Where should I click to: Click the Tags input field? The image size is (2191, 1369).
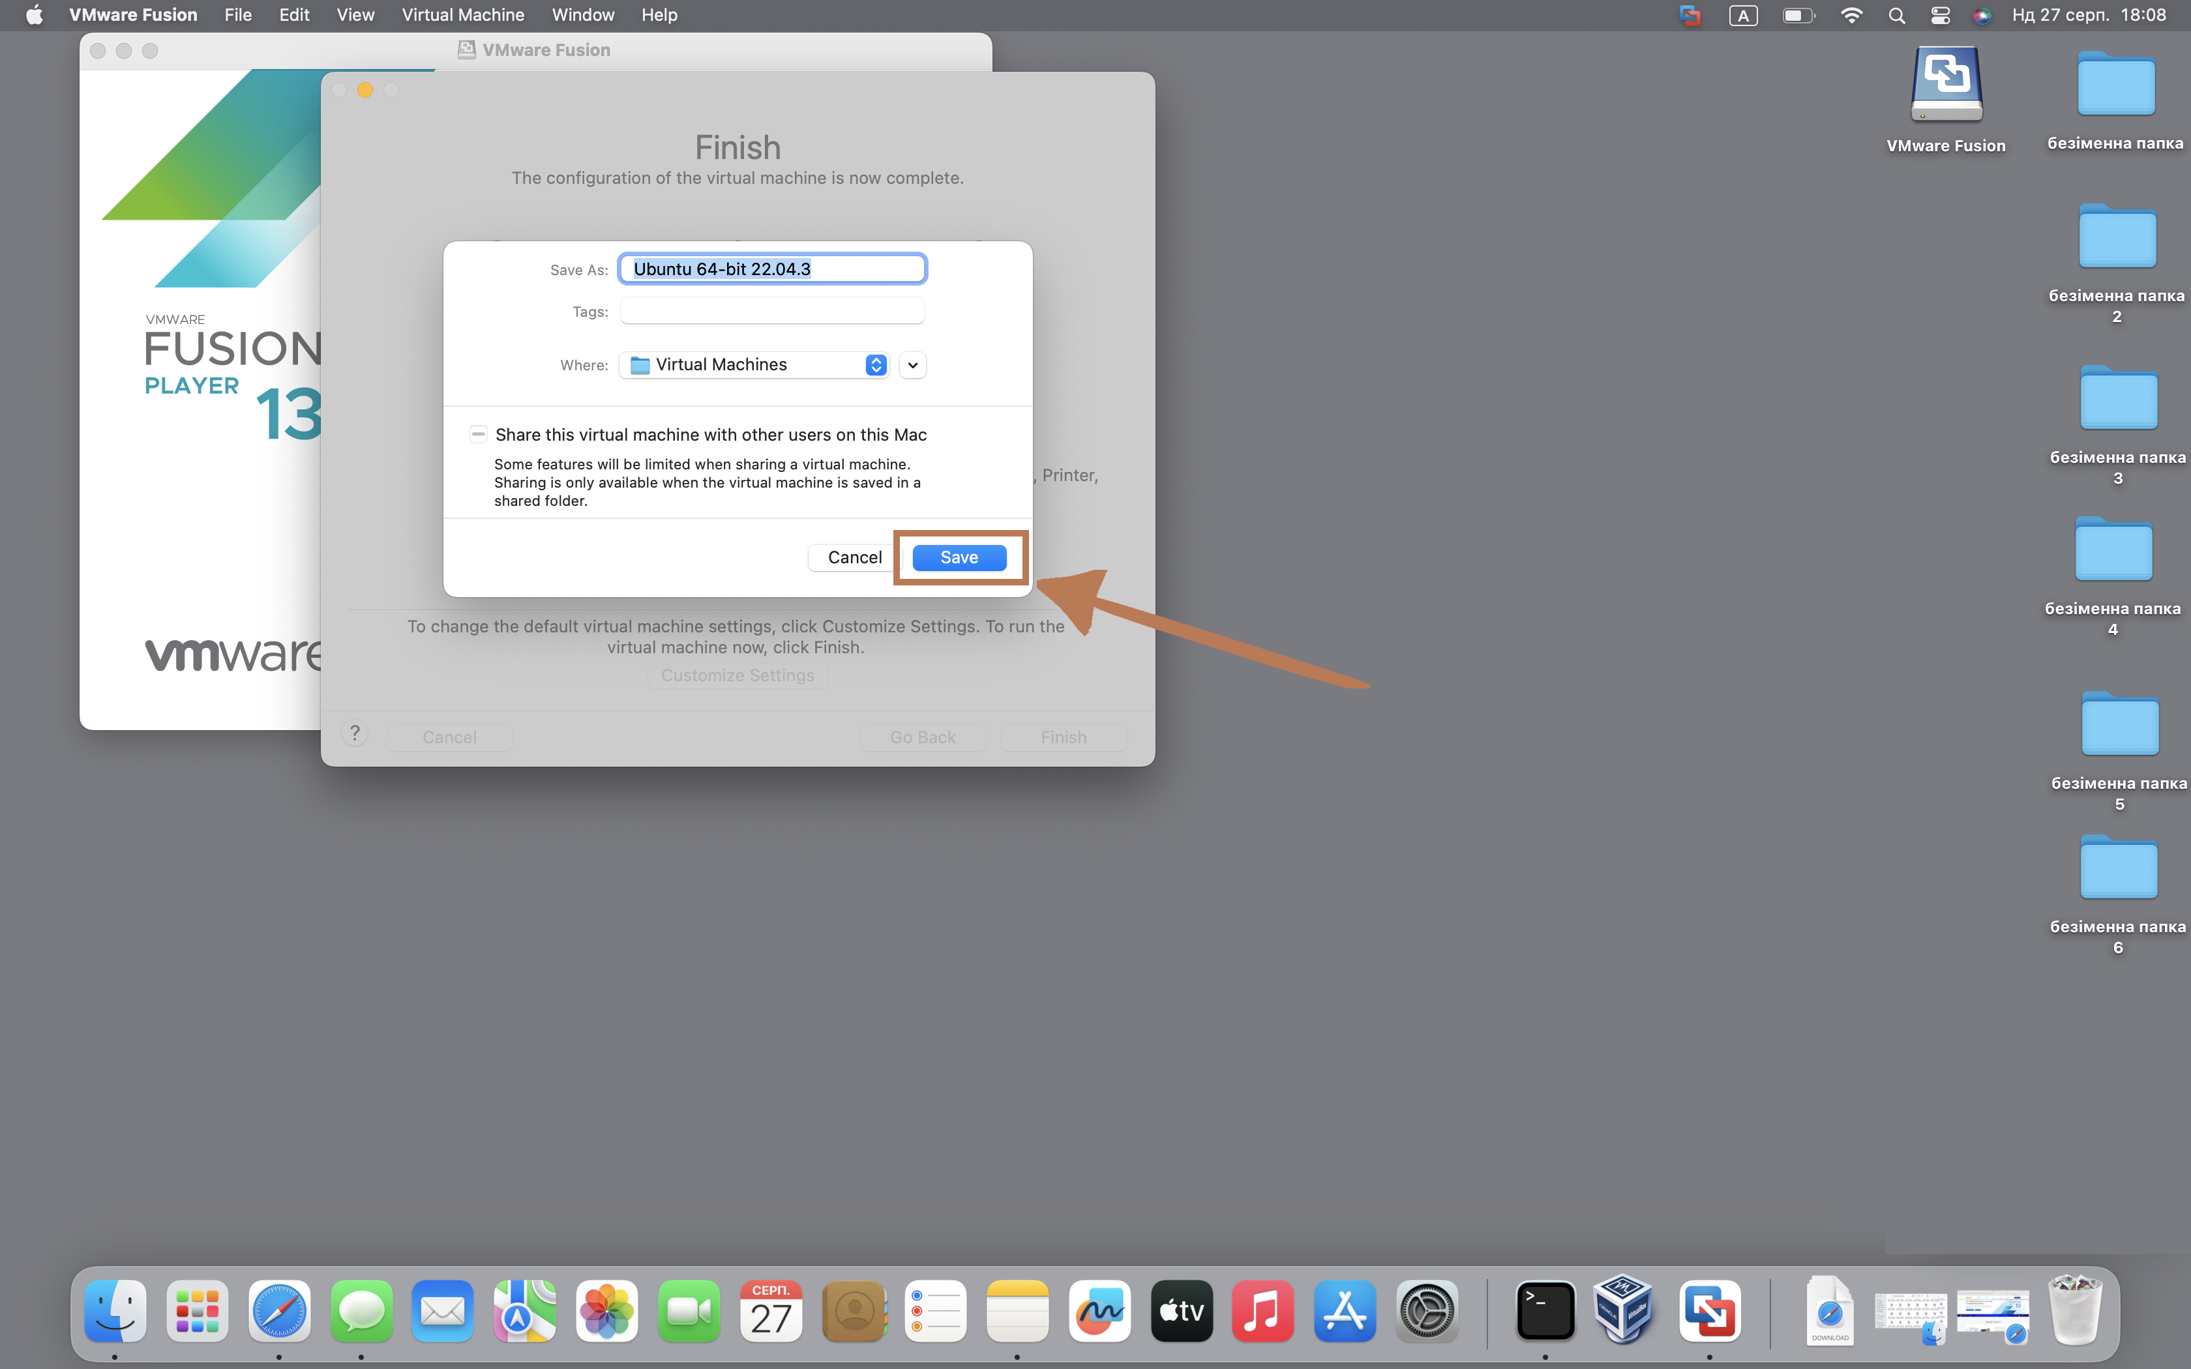[x=772, y=310]
